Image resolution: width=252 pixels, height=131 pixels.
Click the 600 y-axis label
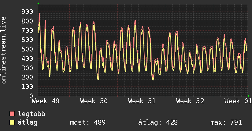(27, 40)
